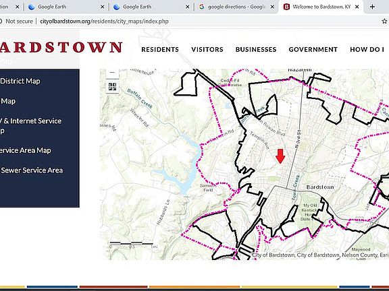Close the first Google Earth tab
This screenshot has height=291, width=389.
(102, 7)
